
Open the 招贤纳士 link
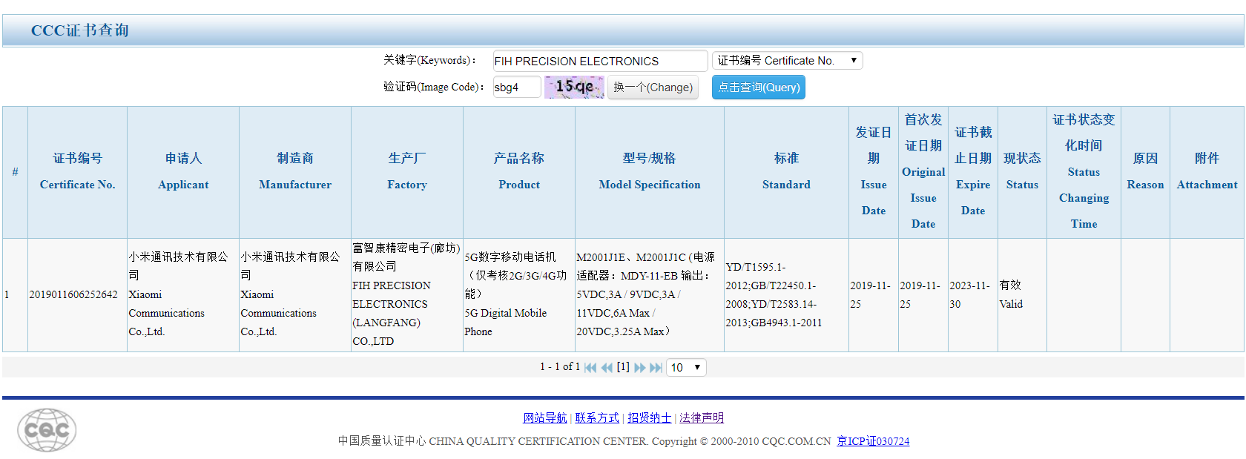tap(650, 418)
